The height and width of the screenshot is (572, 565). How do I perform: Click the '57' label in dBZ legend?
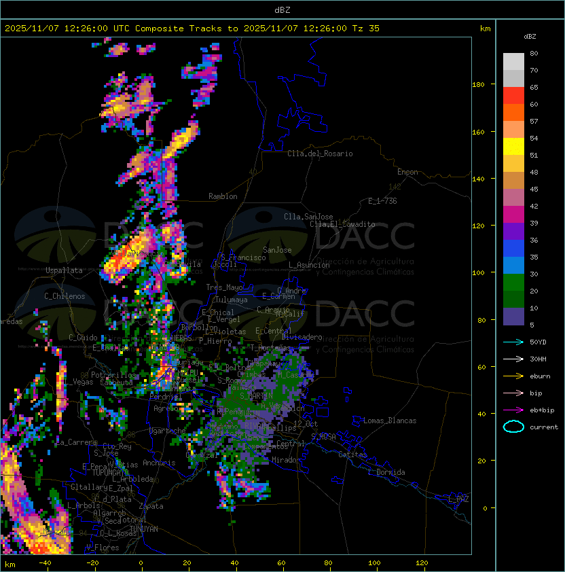(x=534, y=121)
